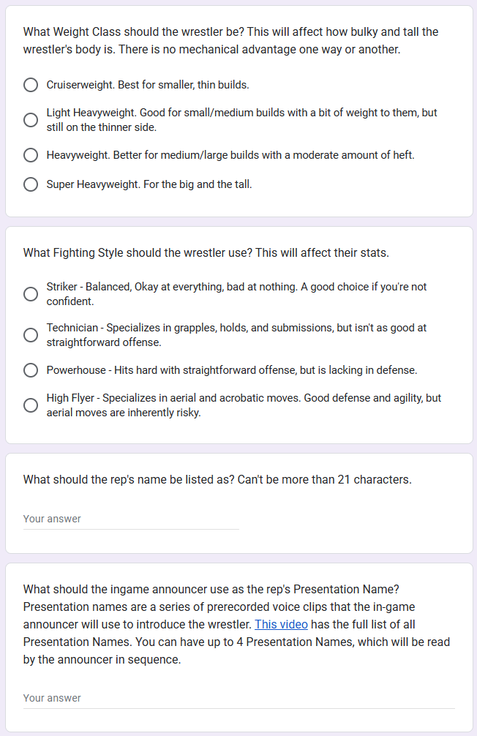Image resolution: width=477 pixels, height=736 pixels.
Task: Choose the Light Heavyweight weight class option
Action: coord(31,120)
